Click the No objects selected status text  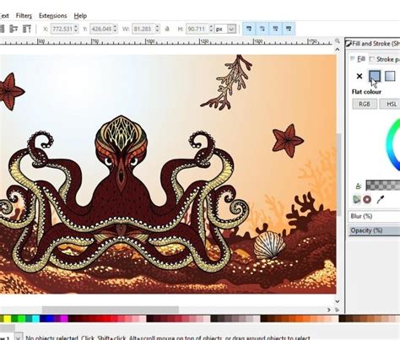pos(51,337)
